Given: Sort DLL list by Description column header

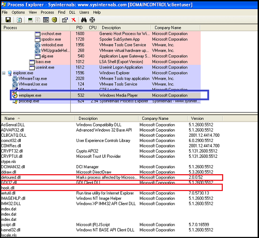Looking at the screenshot, I should pos(107,119).
